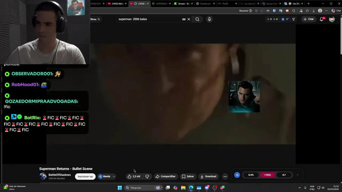Open File Explorer from taskbar
This screenshot has height=192, width=342.
(x=183, y=188)
